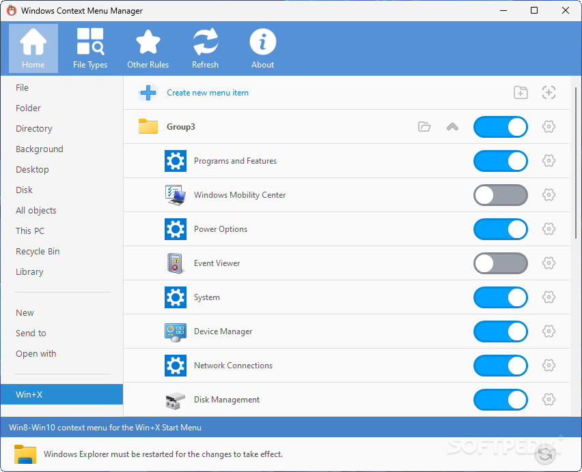Select New in the sidebar
This screenshot has width=582, height=472.
click(61, 312)
